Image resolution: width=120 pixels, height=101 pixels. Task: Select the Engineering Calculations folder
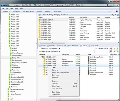pos(20,63)
